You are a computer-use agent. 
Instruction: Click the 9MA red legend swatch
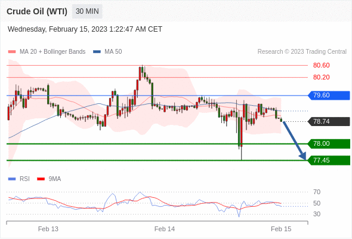point(41,179)
